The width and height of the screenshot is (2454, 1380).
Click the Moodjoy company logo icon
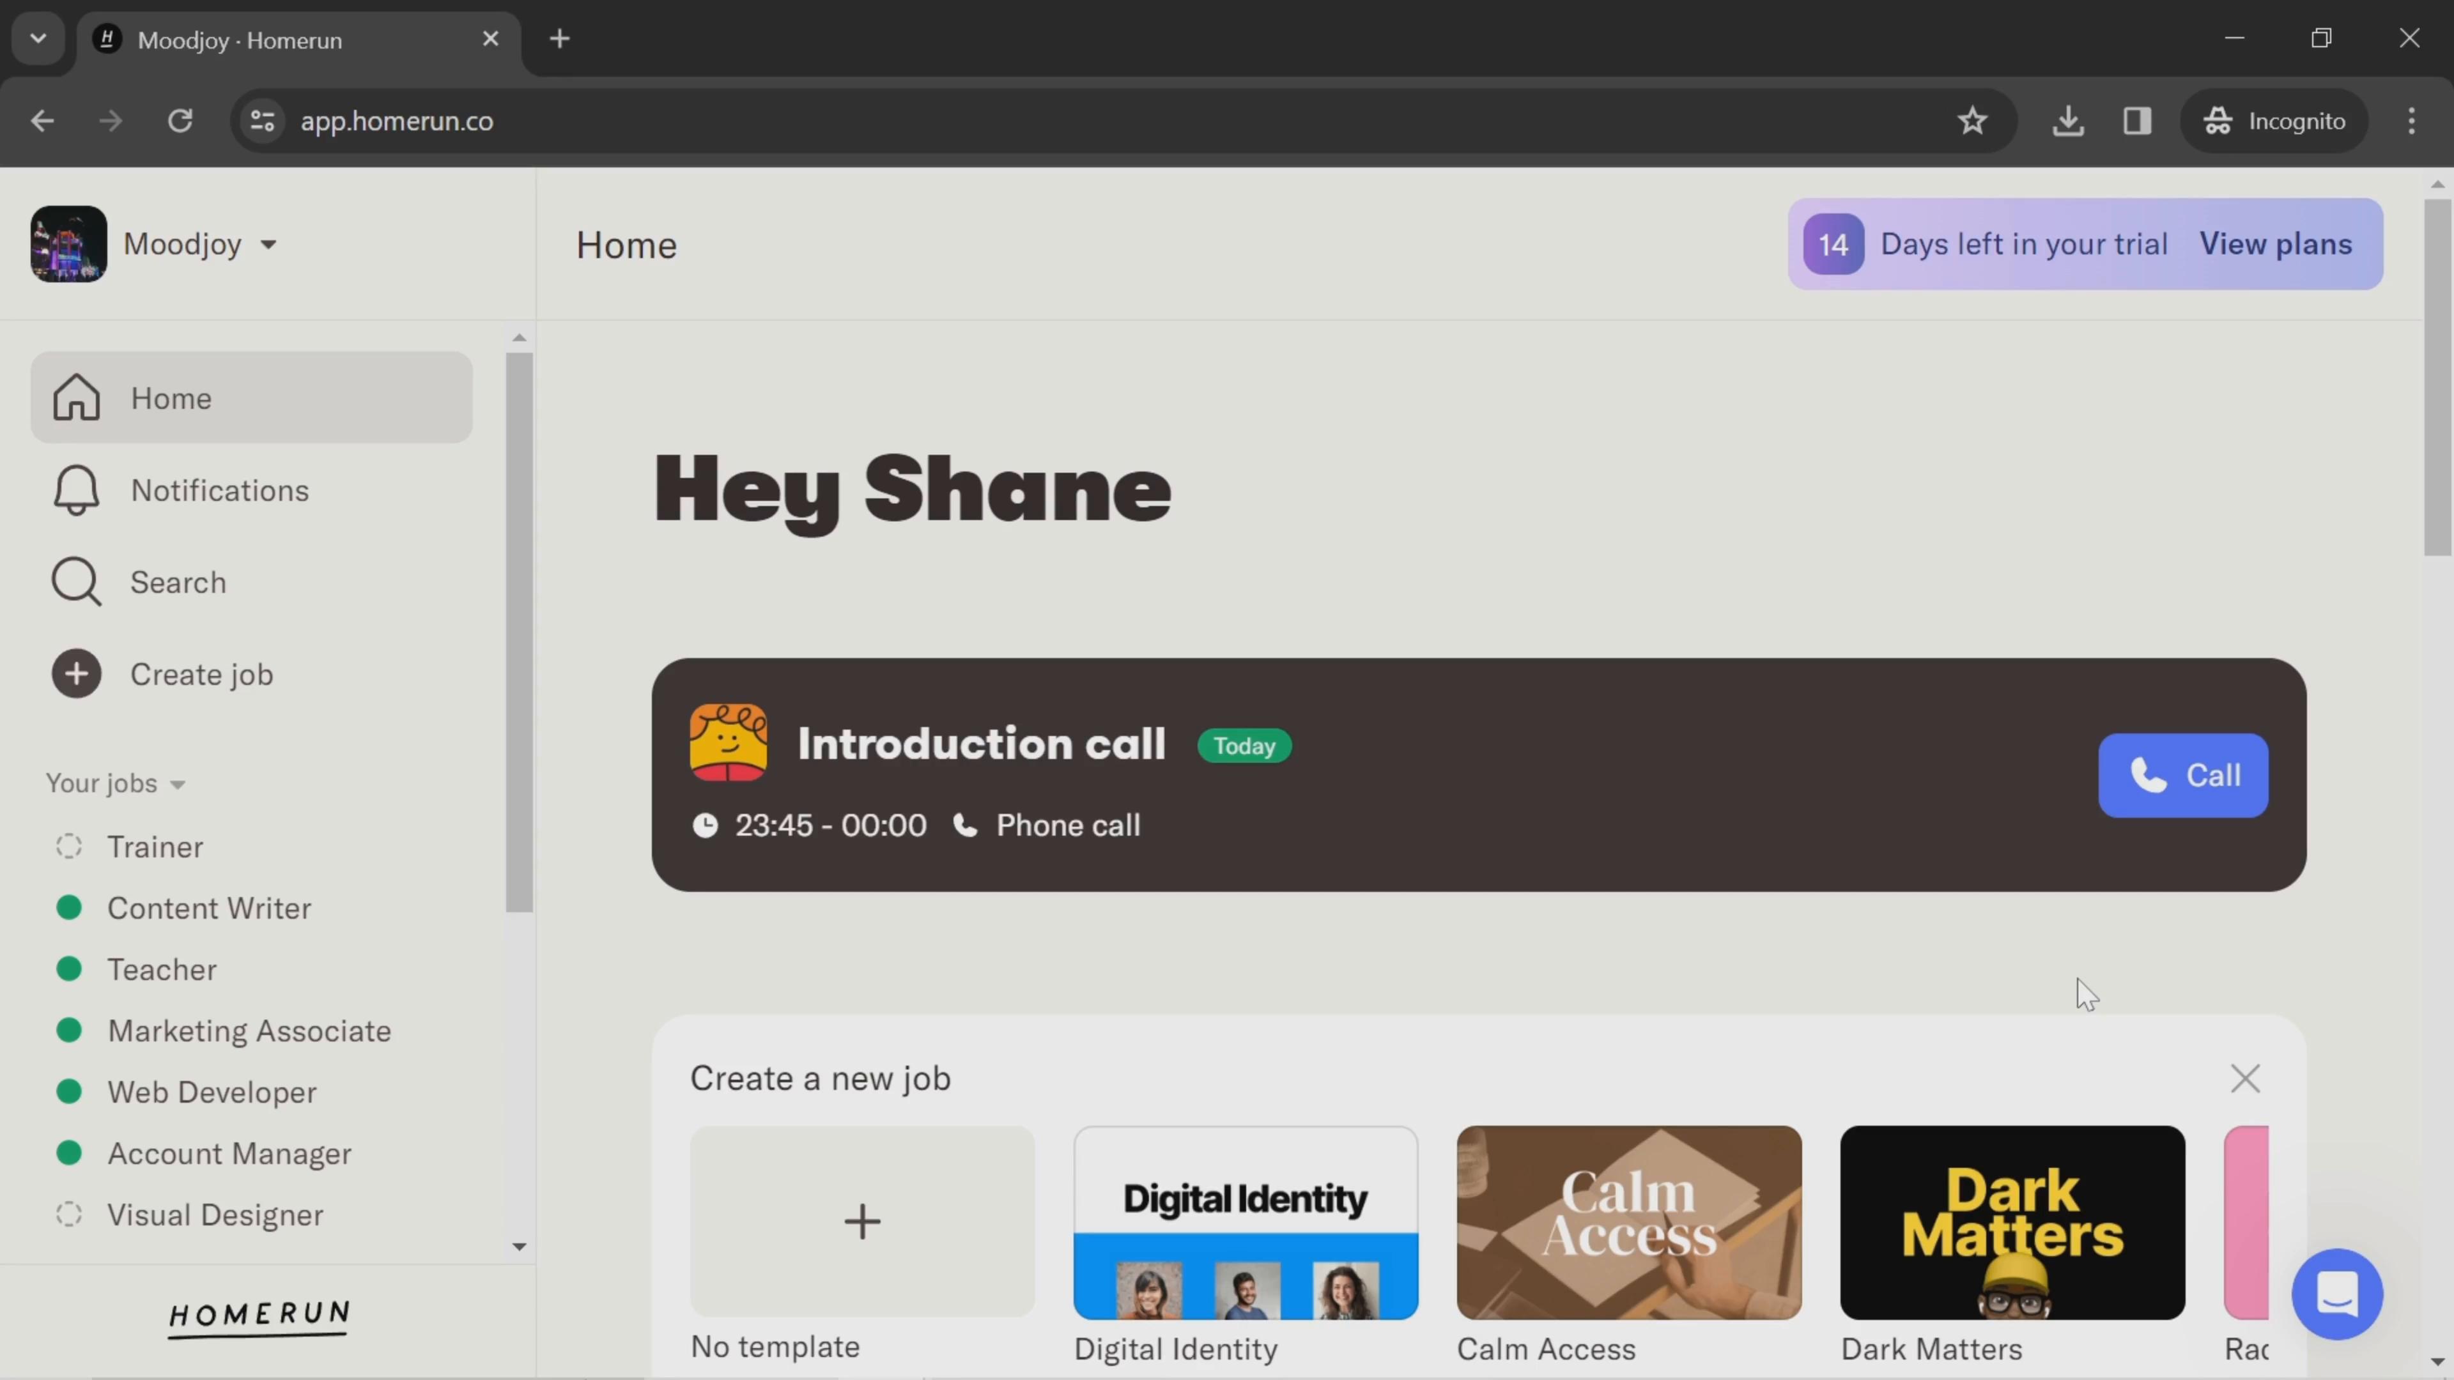point(67,243)
